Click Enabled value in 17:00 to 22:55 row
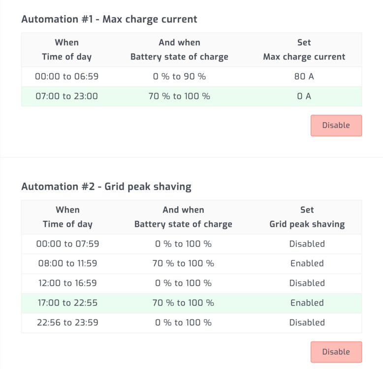This screenshot has height=369, width=383. (x=307, y=303)
